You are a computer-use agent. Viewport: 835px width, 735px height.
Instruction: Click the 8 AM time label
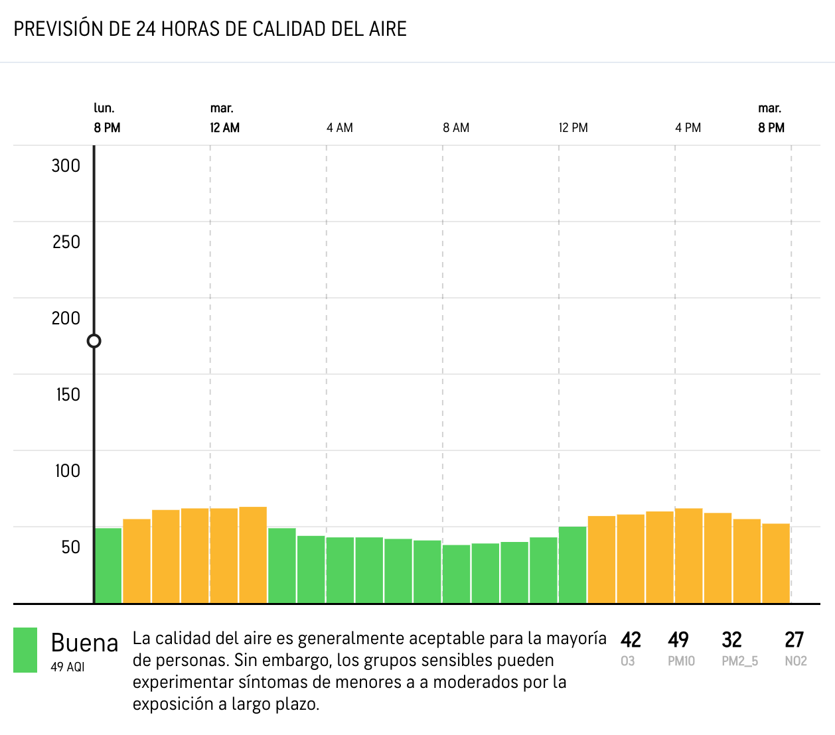(456, 127)
